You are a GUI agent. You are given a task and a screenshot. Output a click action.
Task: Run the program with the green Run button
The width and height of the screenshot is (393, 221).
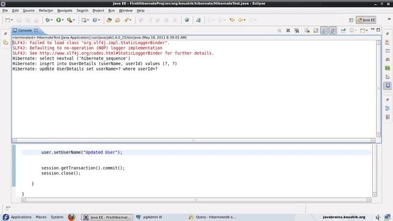click(x=58, y=20)
